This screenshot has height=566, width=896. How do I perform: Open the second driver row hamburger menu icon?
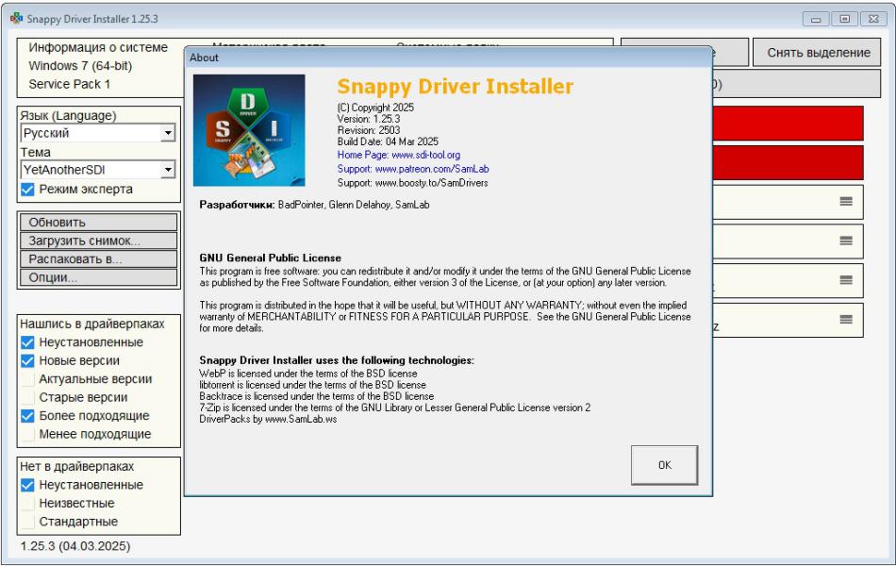pyautogui.click(x=846, y=241)
